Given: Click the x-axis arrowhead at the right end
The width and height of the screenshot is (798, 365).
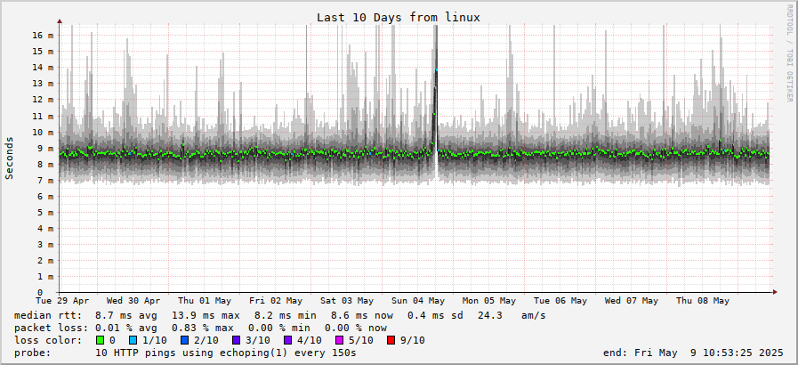Looking at the screenshot, I should click(x=775, y=292).
